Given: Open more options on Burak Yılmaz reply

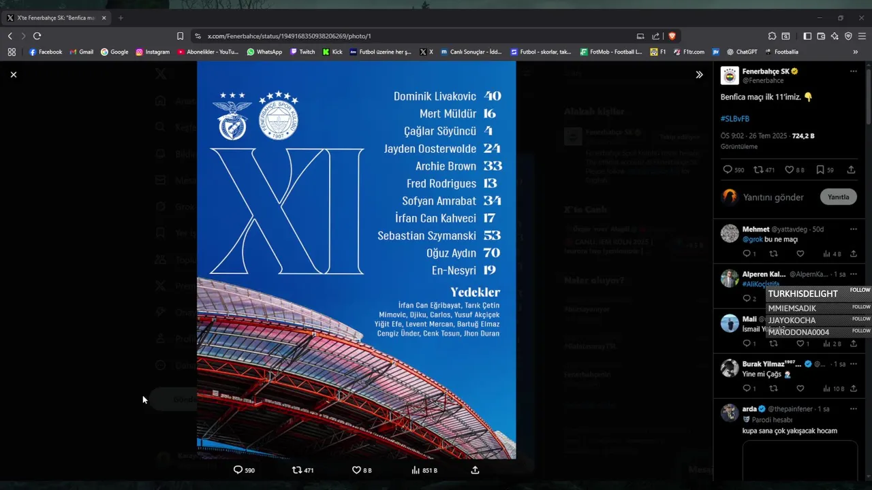Looking at the screenshot, I should pyautogui.click(x=853, y=364).
